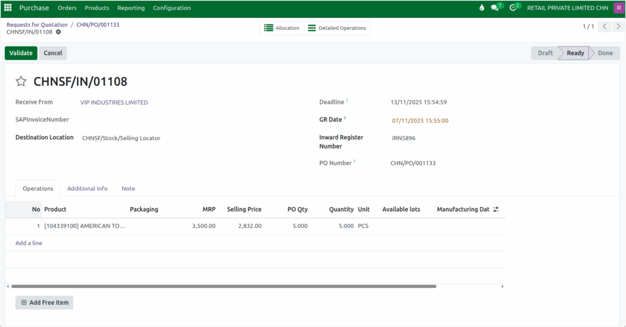The width and height of the screenshot is (626, 327).
Task: Click Unit cell PCS
Action: click(363, 226)
